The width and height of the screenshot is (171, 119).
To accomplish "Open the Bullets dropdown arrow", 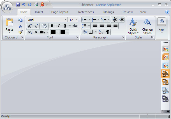I will [89, 20].
